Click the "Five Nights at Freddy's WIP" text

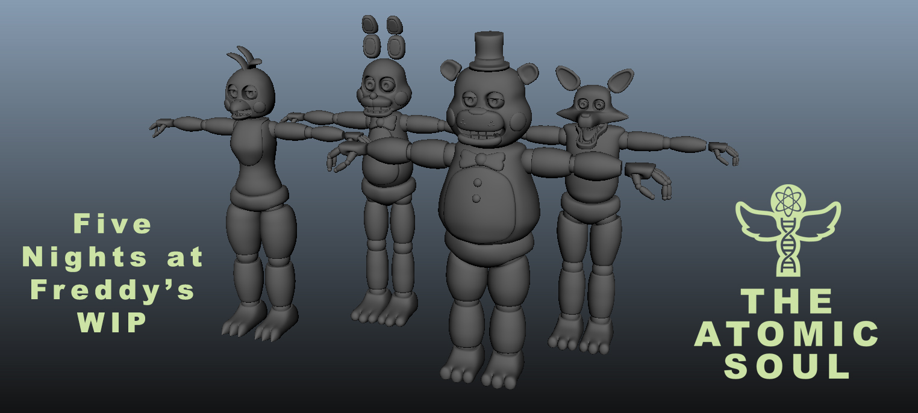coord(113,273)
